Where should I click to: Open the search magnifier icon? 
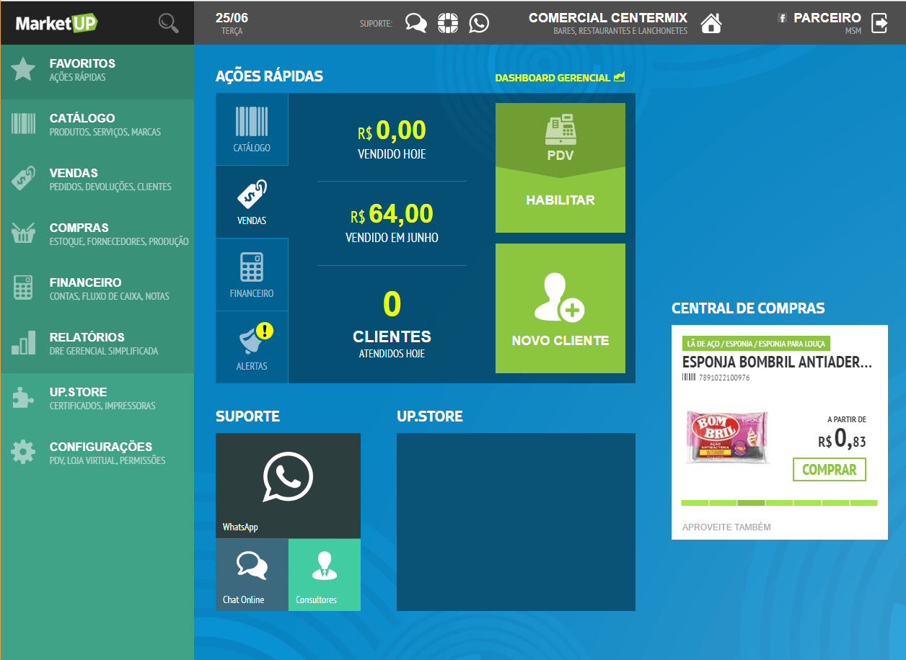click(169, 23)
